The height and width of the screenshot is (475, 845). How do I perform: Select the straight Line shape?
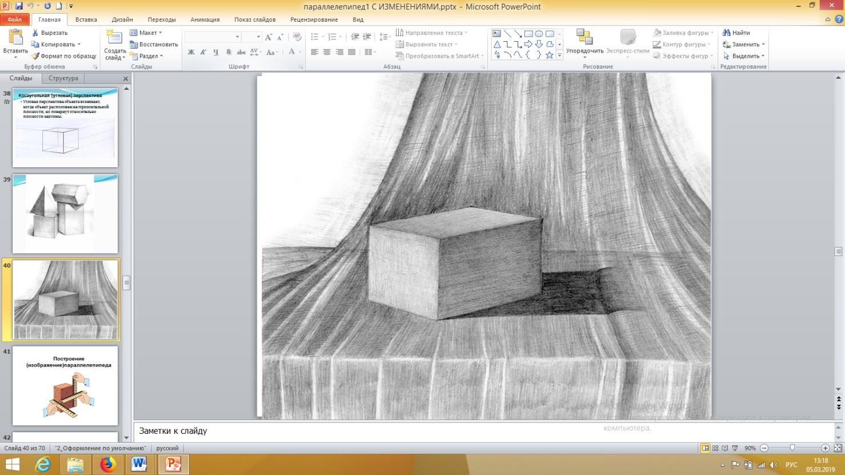pos(507,34)
